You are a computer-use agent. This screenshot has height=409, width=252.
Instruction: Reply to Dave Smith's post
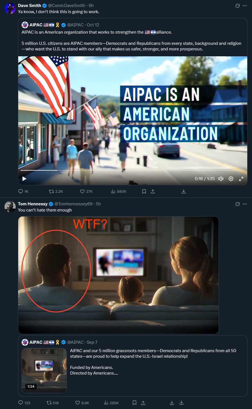pos(23,192)
